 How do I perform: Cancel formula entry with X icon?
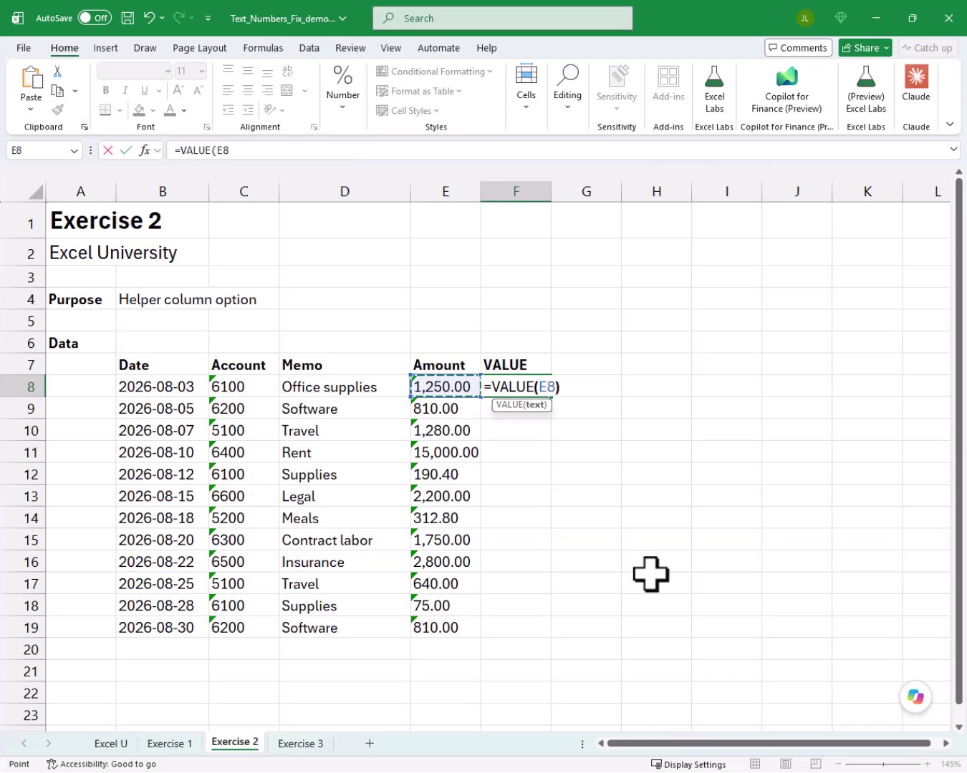pos(108,150)
